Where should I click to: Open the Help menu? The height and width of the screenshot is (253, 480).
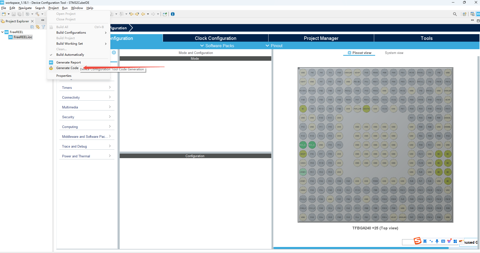(x=90, y=8)
